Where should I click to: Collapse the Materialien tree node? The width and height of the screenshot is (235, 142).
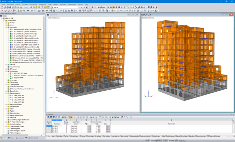(6, 27)
